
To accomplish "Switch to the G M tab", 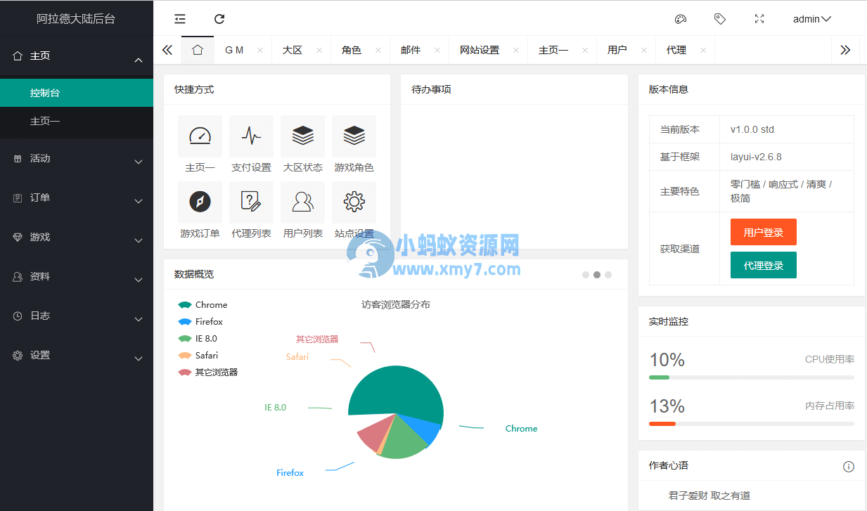I will 234,50.
